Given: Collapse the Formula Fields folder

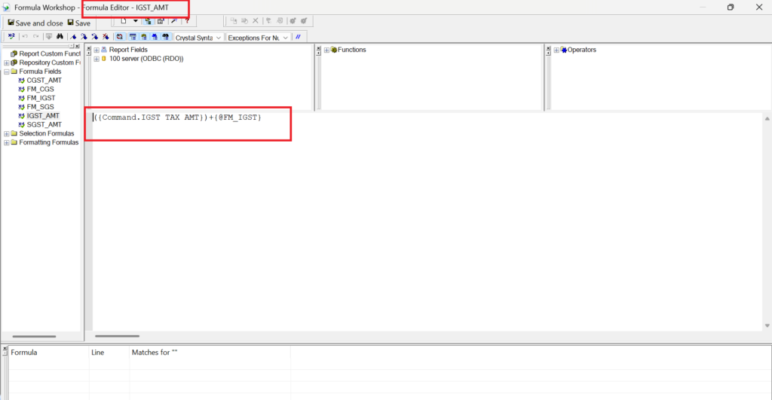Looking at the screenshot, I should point(6,72).
